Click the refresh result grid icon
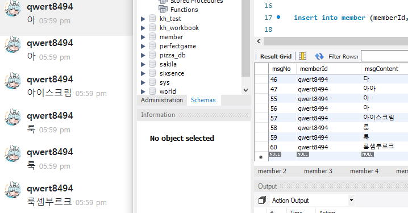 pos(319,56)
